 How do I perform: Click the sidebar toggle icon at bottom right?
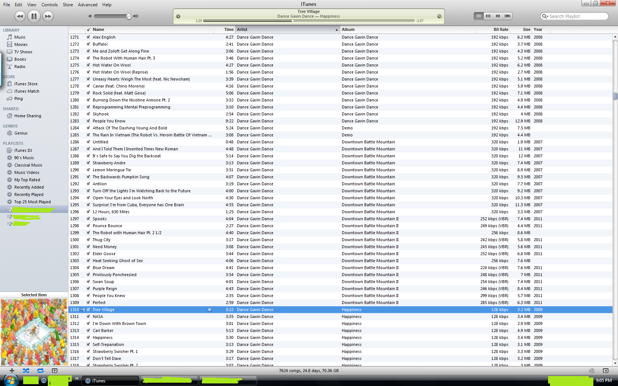coord(605,371)
